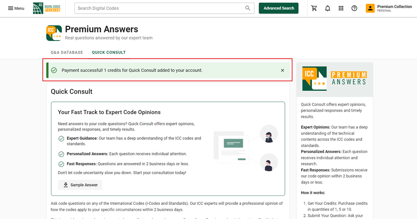Click the Expert Guidance checkmark icon
This screenshot has width=417, height=219.
61,139
